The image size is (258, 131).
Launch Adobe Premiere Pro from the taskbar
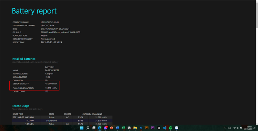153,128
